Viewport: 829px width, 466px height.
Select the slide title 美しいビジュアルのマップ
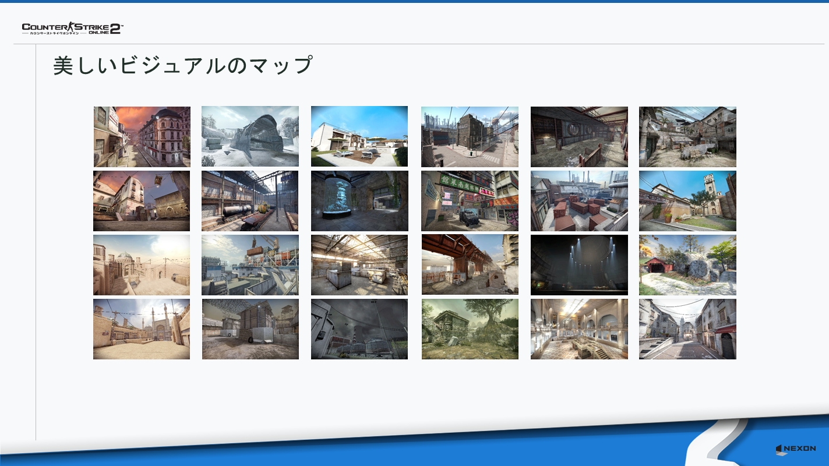click(183, 65)
